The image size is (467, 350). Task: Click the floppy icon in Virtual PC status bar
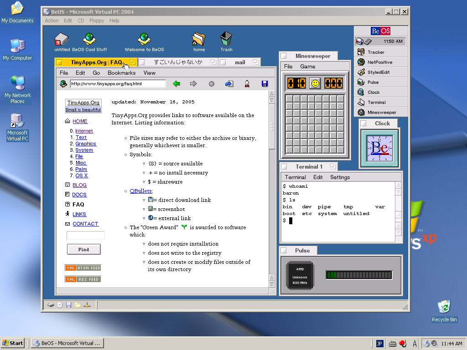pyautogui.click(x=69, y=305)
